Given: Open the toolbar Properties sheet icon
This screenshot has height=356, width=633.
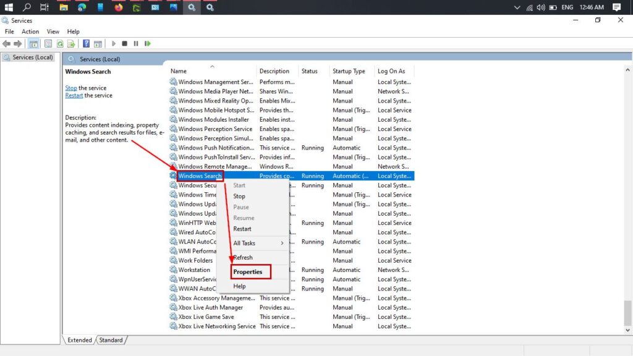Looking at the screenshot, I should (48, 44).
